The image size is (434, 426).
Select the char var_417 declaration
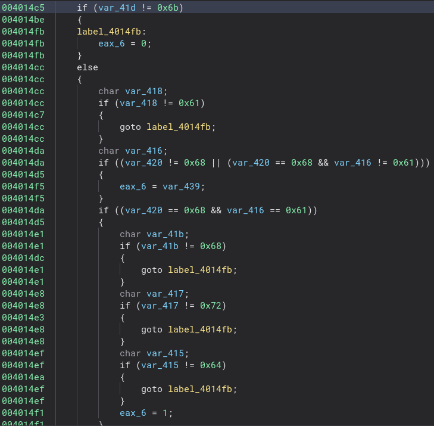pos(154,294)
